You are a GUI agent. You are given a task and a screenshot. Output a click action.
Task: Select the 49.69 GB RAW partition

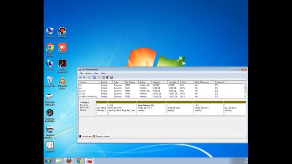180,108
